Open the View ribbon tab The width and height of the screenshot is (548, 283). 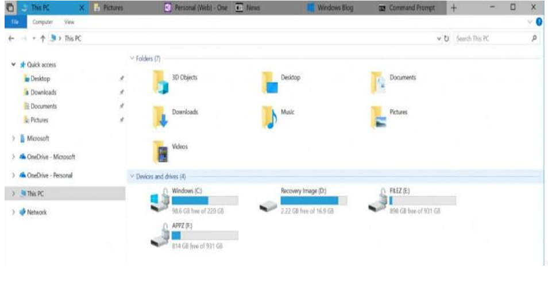pyautogui.click(x=69, y=22)
